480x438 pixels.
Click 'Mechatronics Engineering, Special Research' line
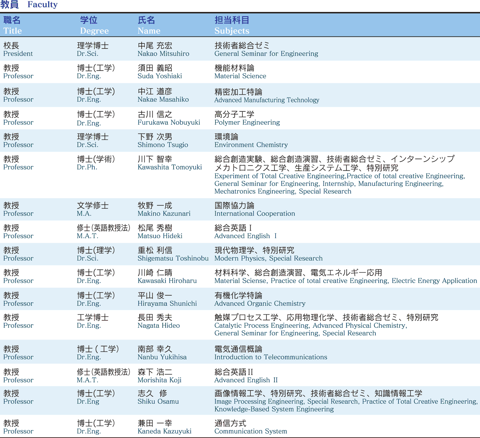pyautogui.click(x=283, y=192)
